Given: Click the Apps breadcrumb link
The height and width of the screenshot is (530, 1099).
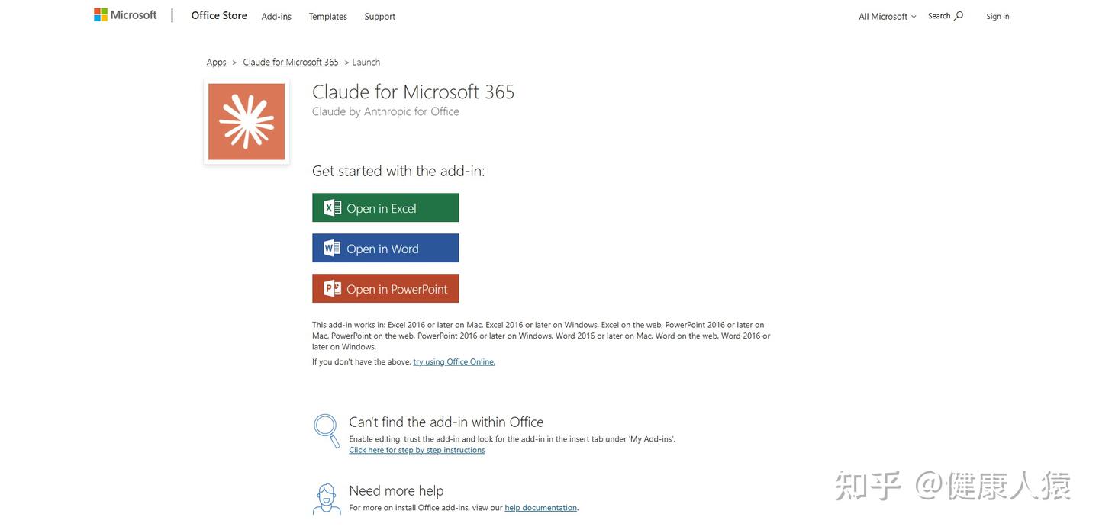Looking at the screenshot, I should (216, 62).
